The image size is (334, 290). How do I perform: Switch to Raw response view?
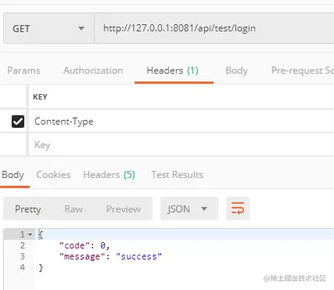74,209
